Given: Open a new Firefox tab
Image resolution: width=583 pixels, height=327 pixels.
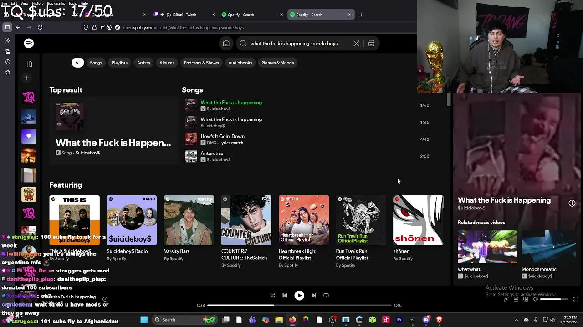Looking at the screenshot, I should coord(361,15).
